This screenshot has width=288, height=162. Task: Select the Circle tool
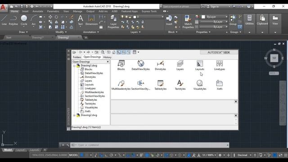(x=24, y=20)
